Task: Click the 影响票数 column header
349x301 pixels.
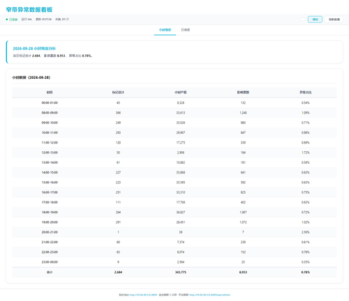Action: [243, 93]
